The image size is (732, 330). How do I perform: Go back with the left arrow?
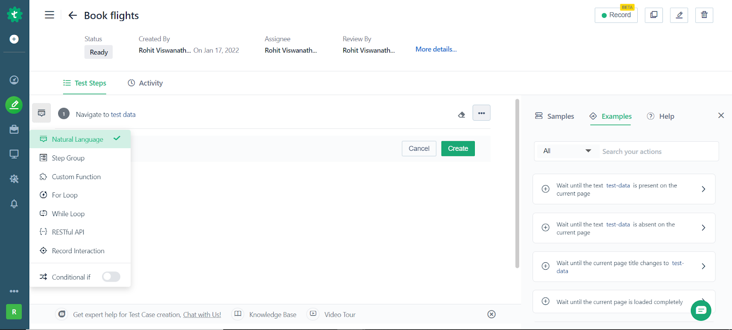click(72, 16)
